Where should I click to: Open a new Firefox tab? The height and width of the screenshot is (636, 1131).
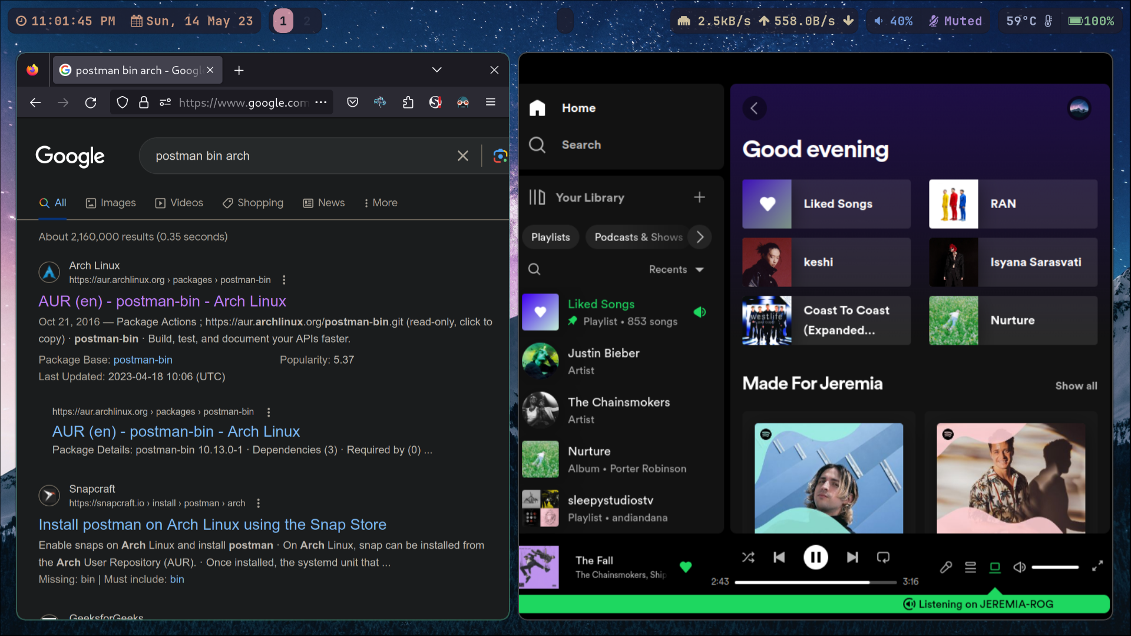point(239,71)
